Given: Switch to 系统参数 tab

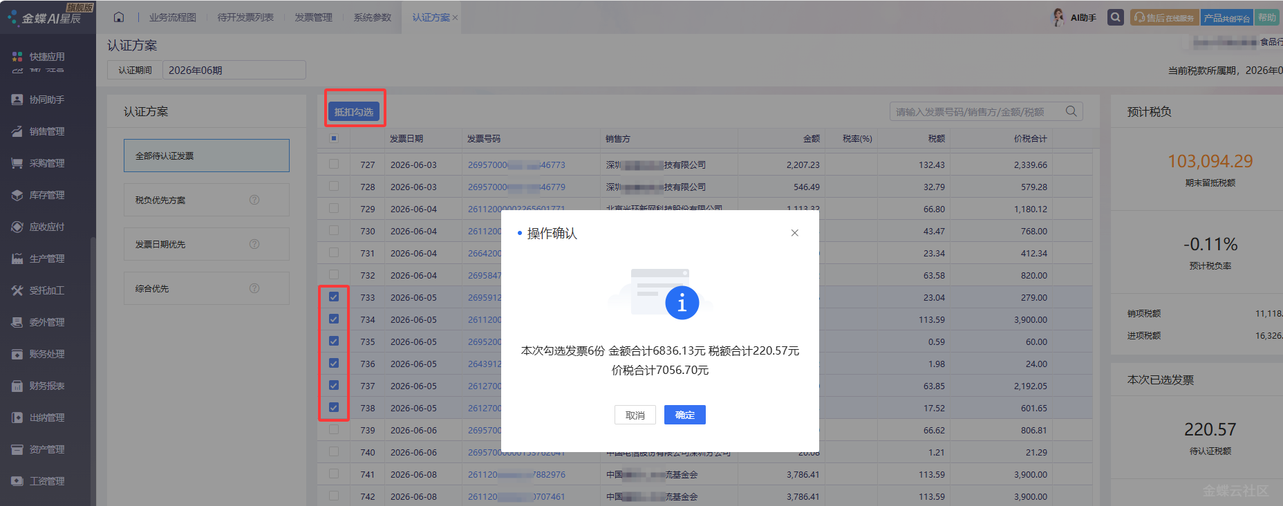Looking at the screenshot, I should (373, 17).
